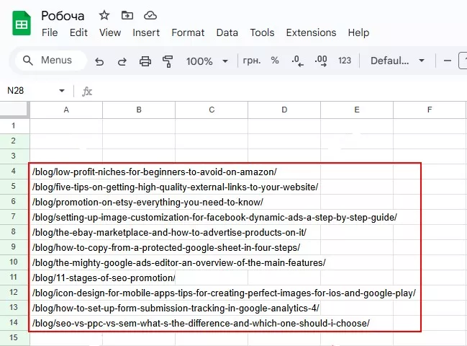Open the Edit menu
The height and width of the screenshot is (346, 467).
click(78, 32)
